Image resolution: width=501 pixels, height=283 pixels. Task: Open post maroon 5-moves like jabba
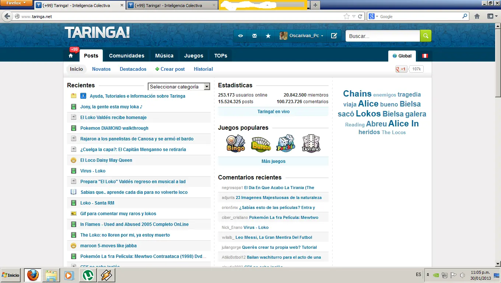pos(108,246)
